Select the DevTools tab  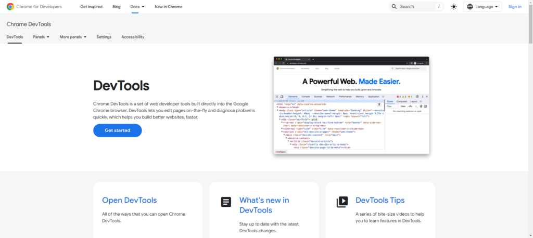15,37
